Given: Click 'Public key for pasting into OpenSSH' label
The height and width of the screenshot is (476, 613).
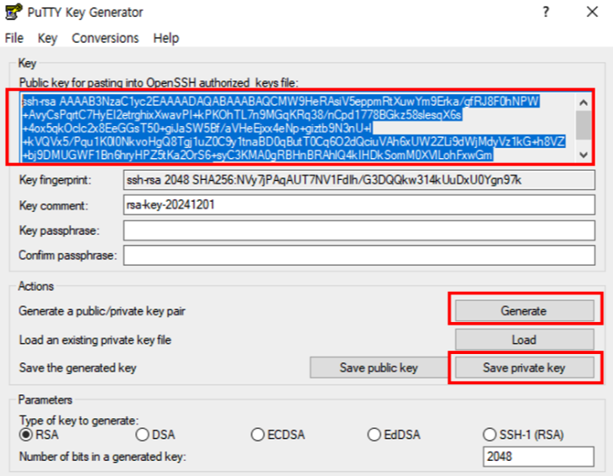Looking at the screenshot, I should coord(159,82).
